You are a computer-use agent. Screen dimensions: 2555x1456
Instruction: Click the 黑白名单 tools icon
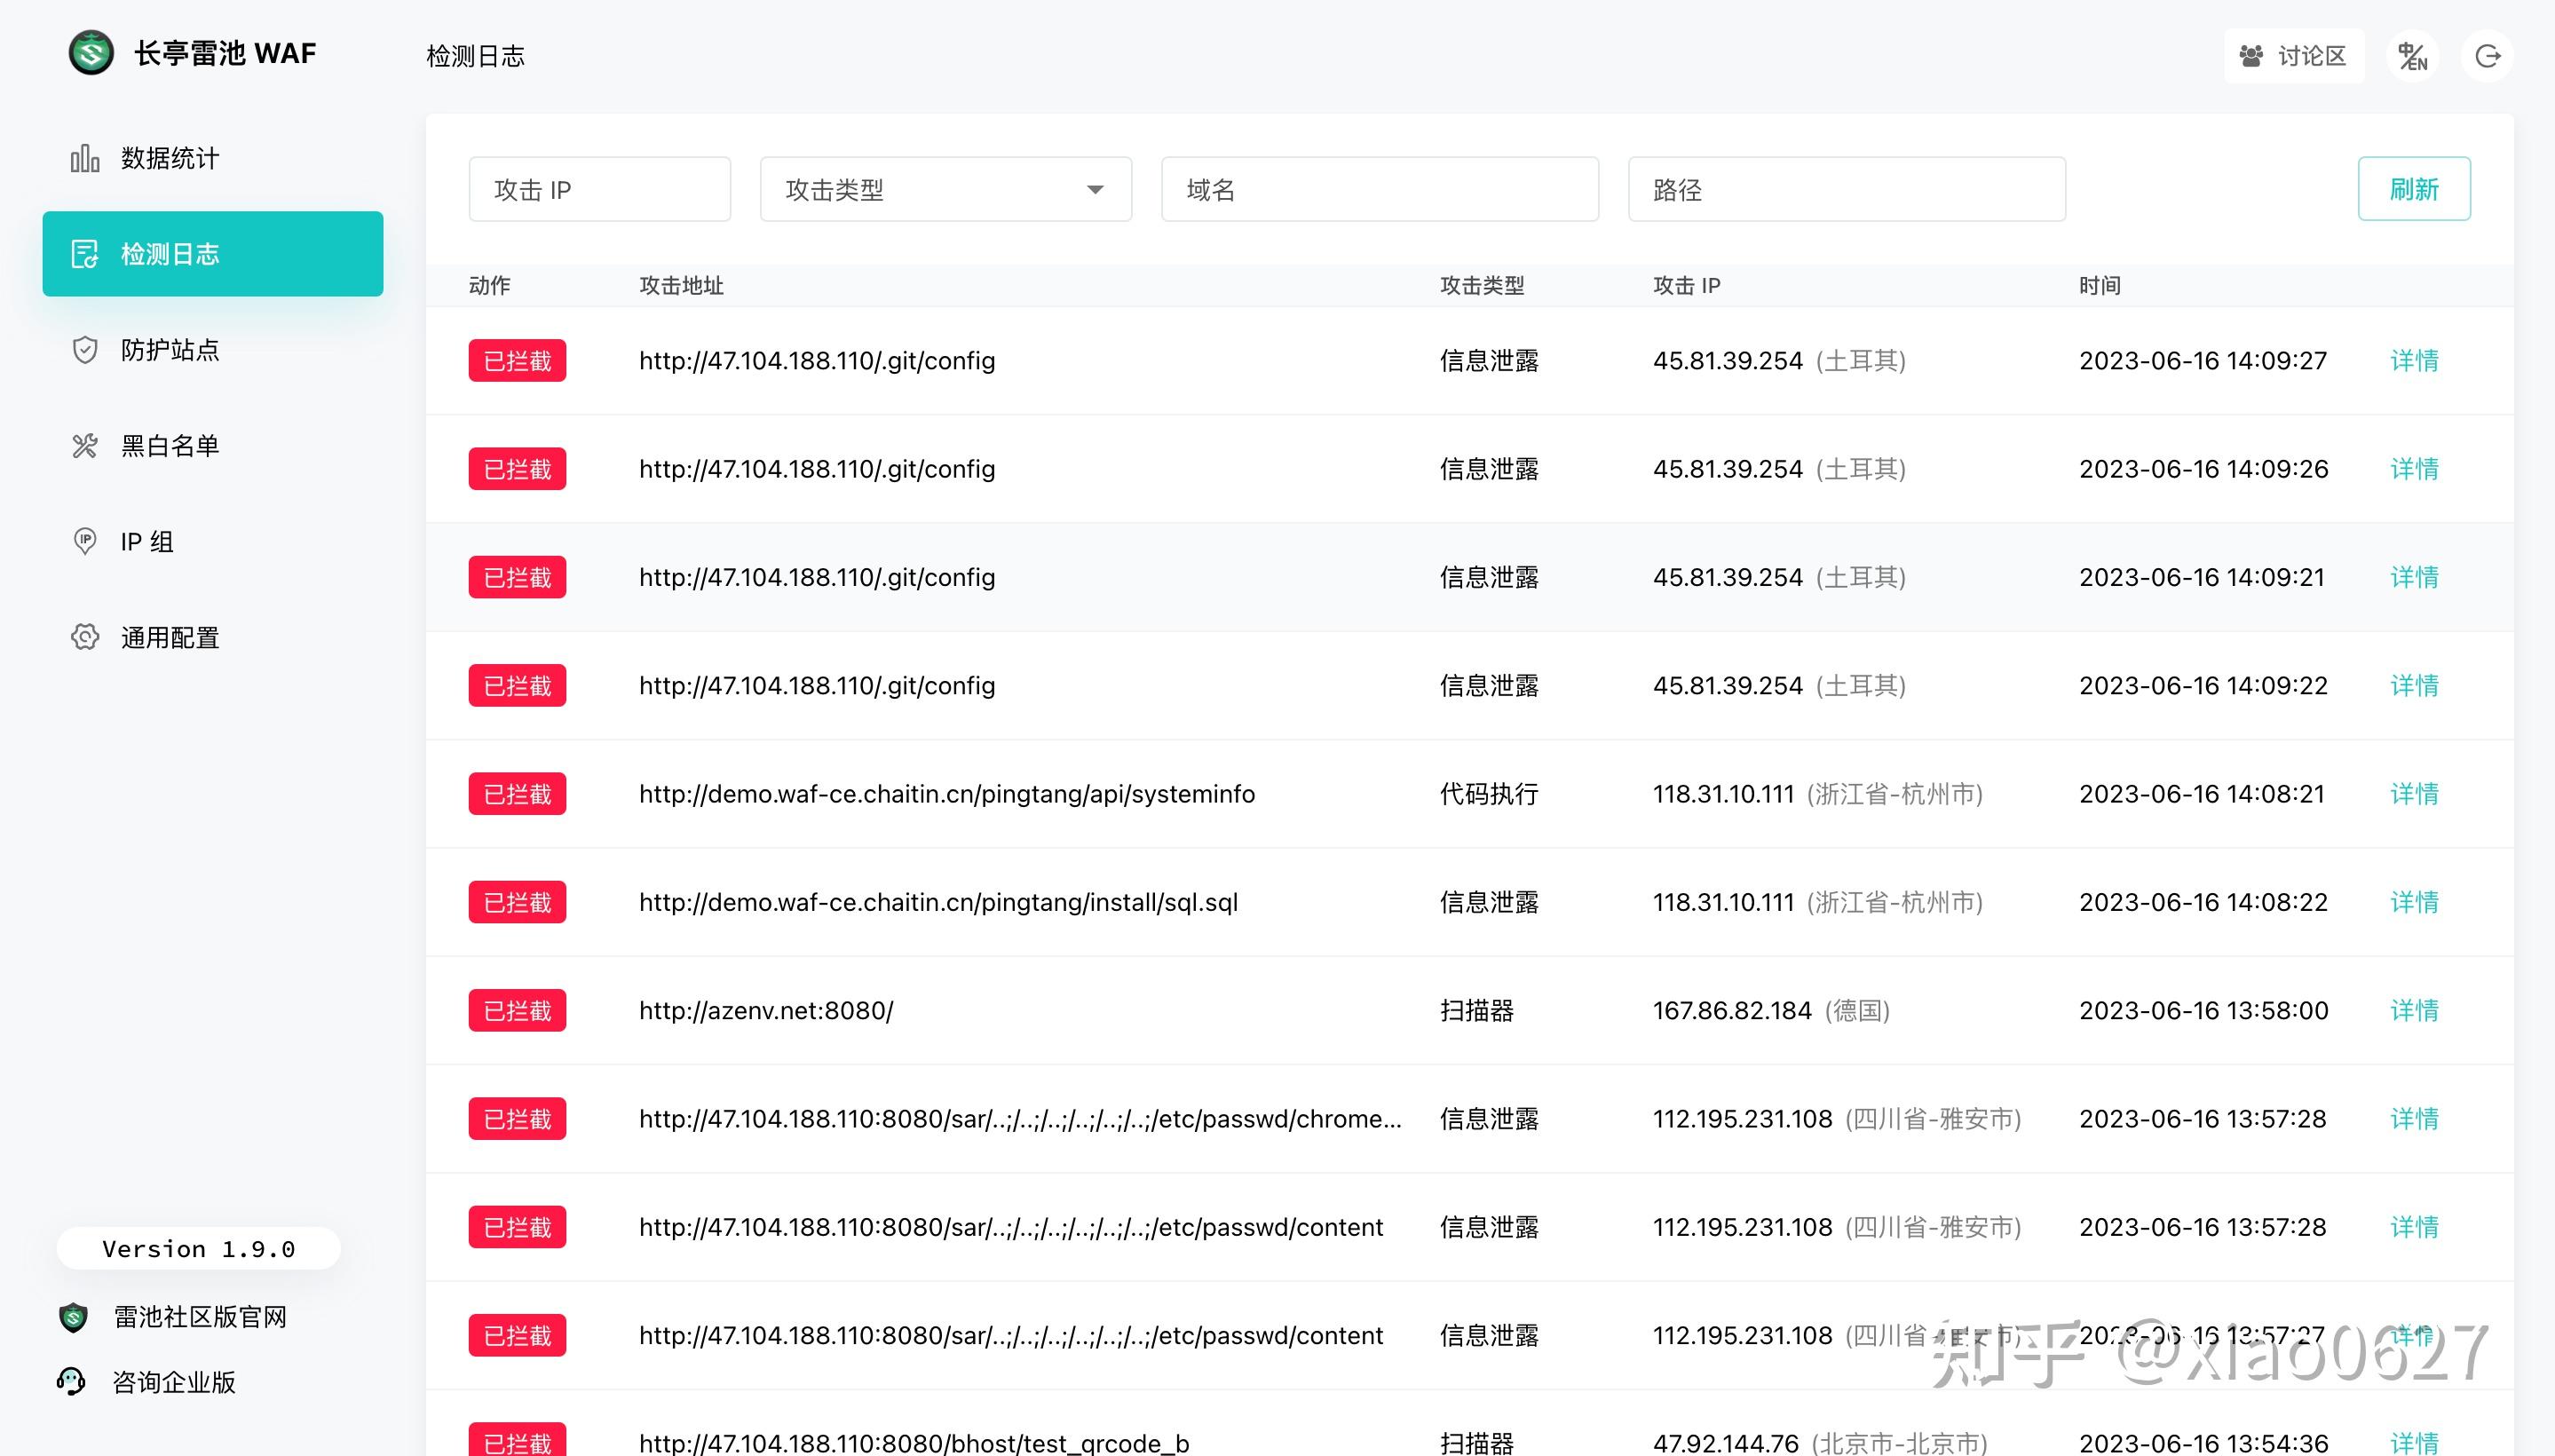[85, 446]
